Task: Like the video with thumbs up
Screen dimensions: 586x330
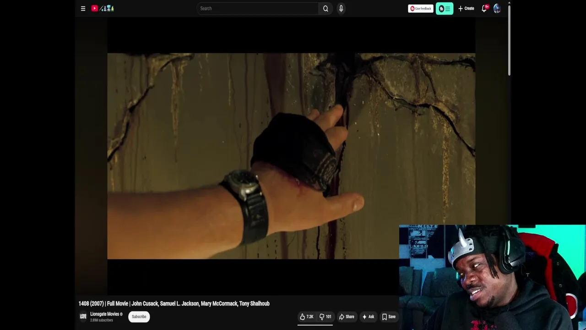Action: (307, 317)
